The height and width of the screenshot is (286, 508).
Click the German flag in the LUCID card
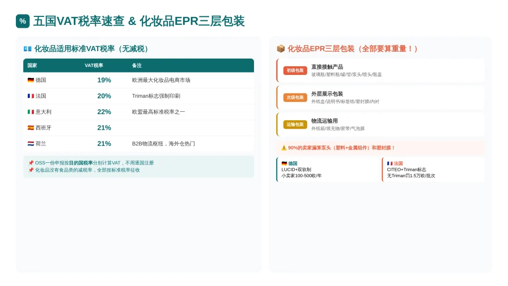tap(284, 163)
